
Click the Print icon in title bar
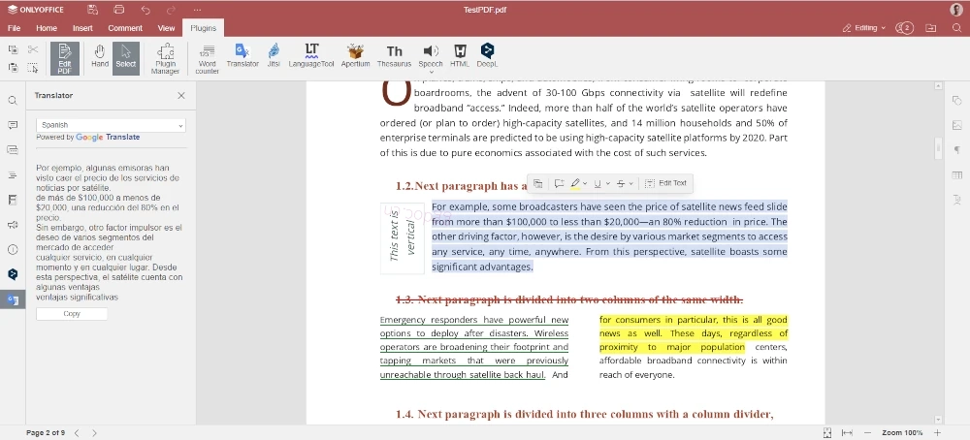tap(119, 10)
